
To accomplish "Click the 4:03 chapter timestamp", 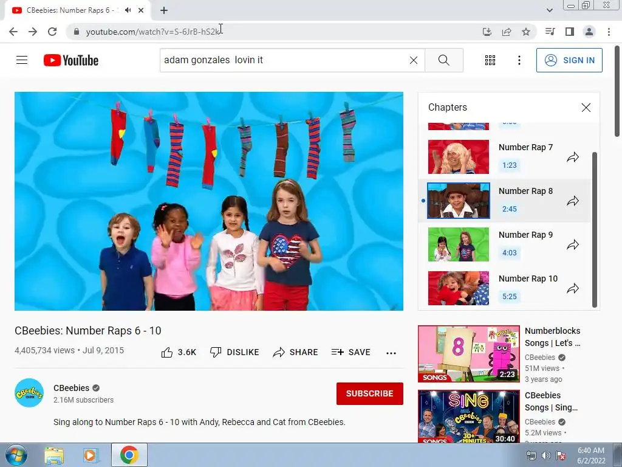I will 510,252.
